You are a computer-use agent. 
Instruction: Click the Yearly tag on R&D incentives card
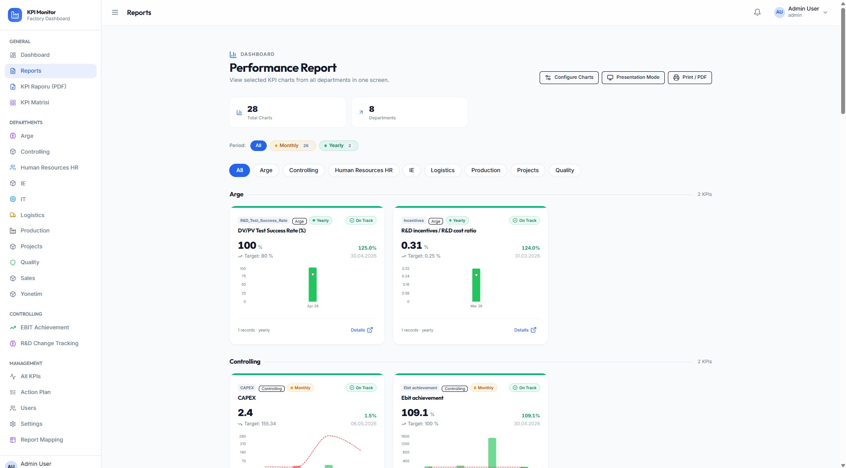tap(457, 221)
